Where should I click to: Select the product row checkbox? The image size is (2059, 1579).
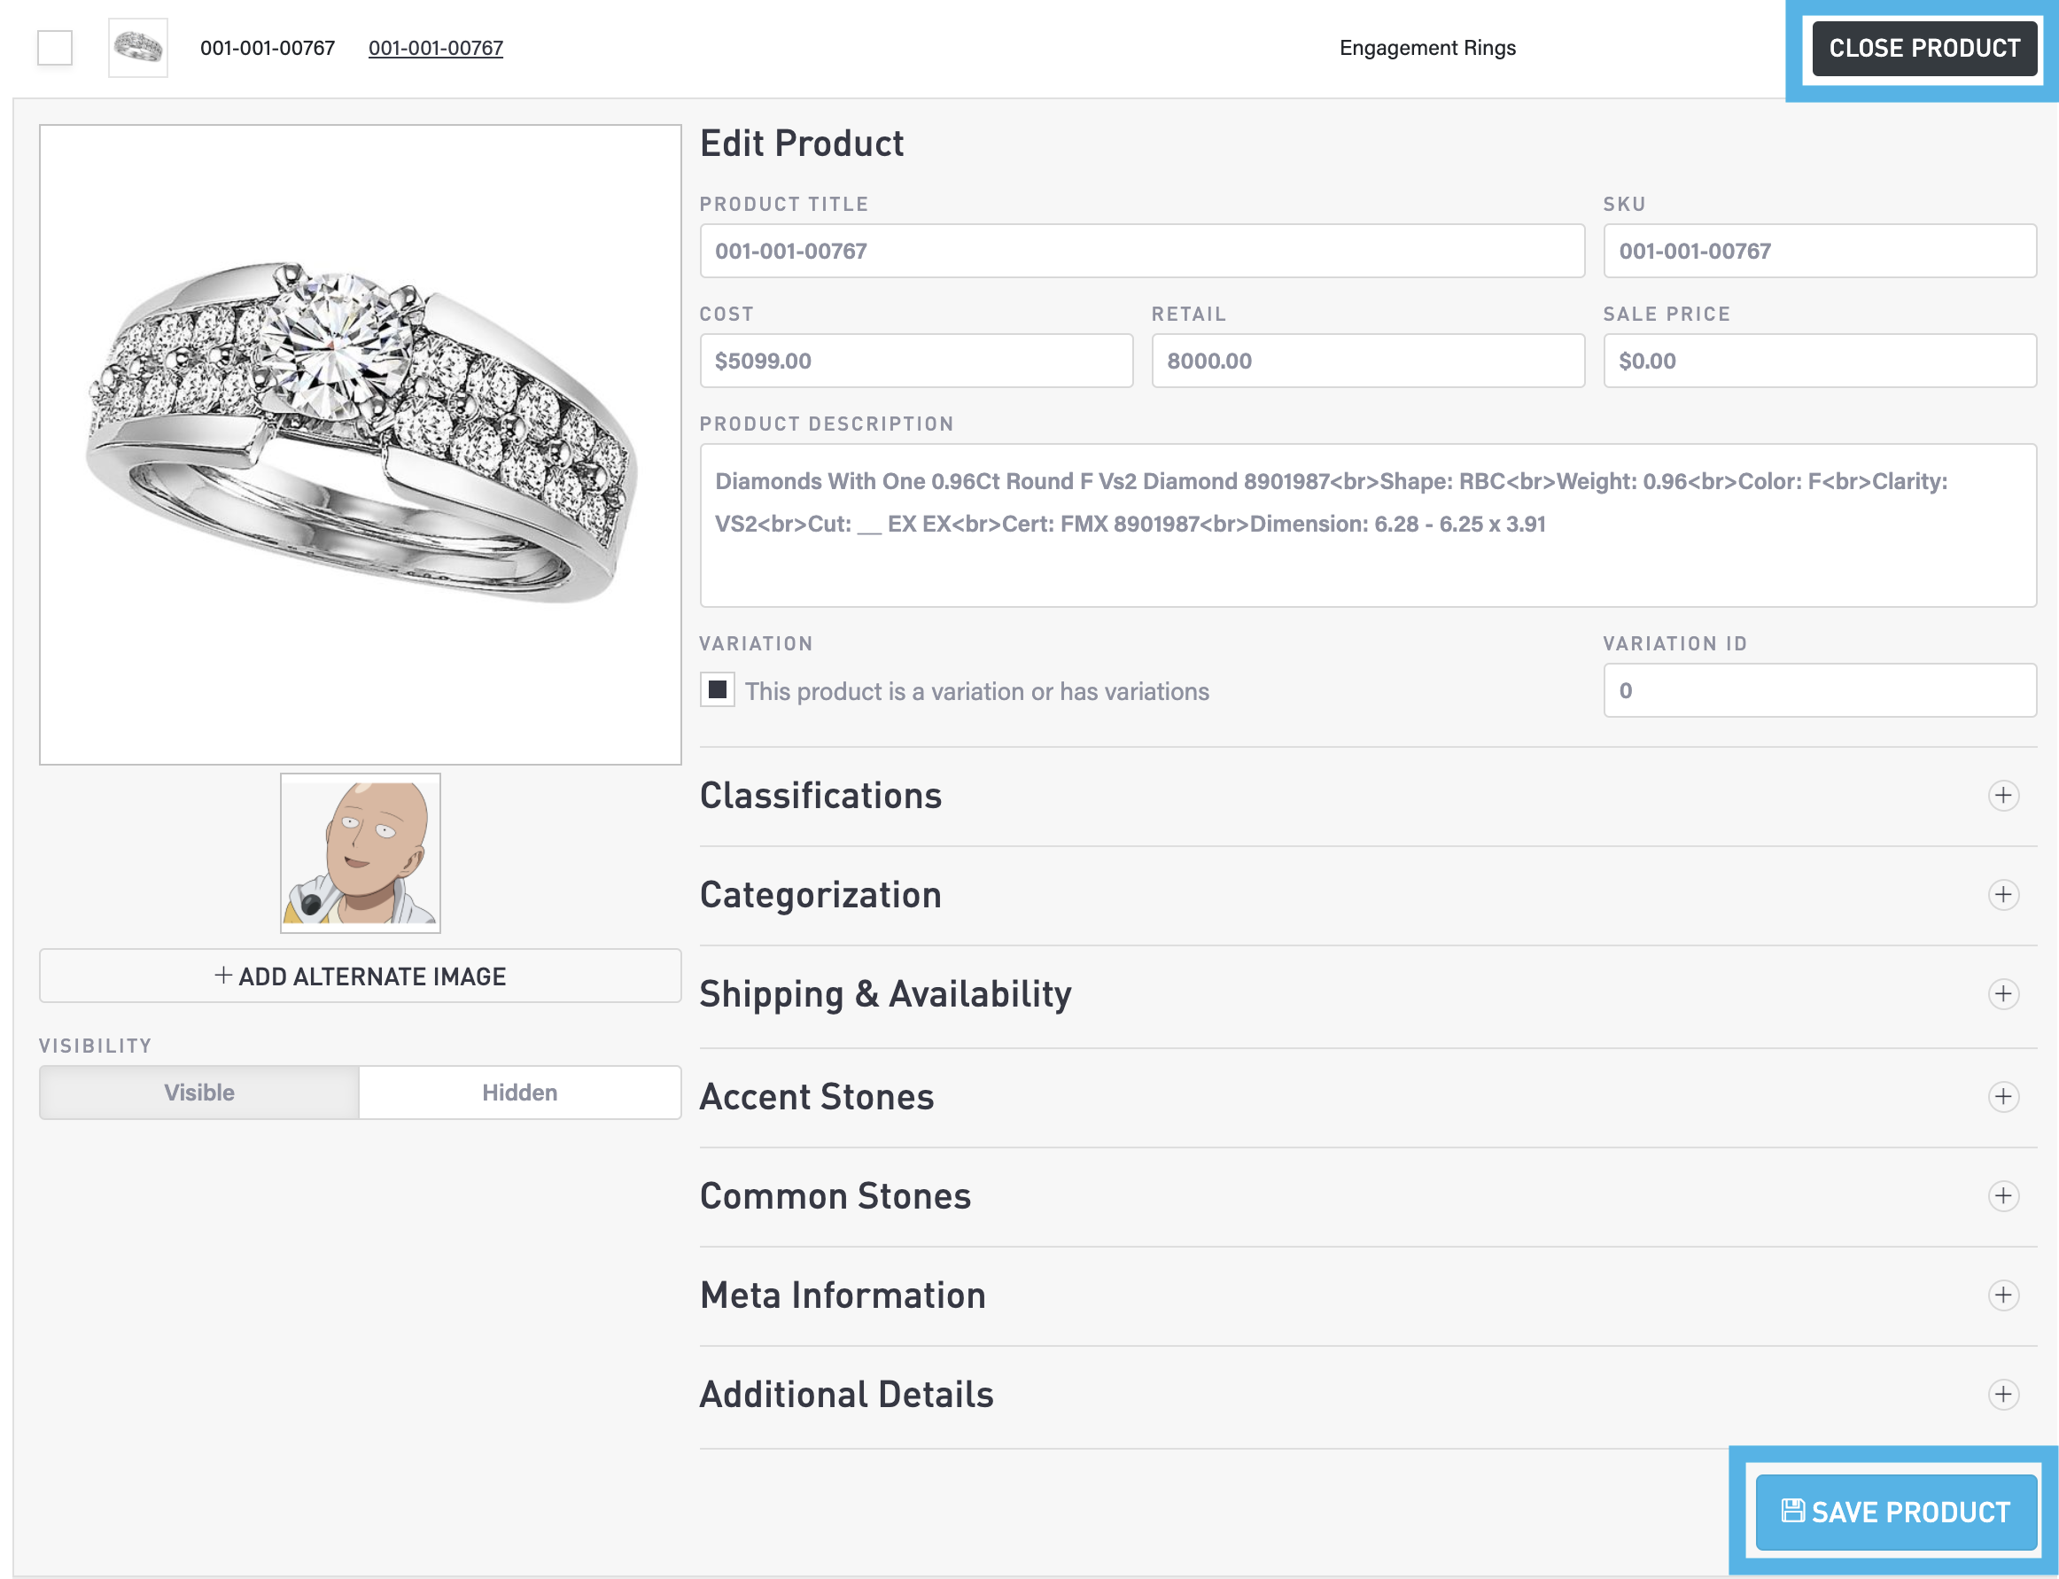pos(55,47)
